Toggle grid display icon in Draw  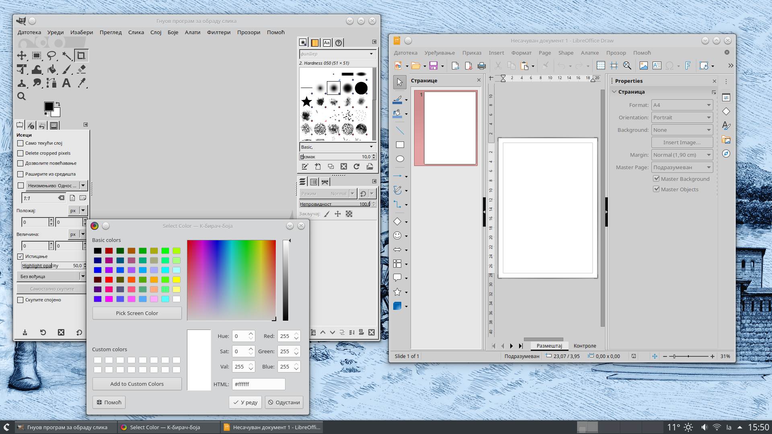point(601,66)
